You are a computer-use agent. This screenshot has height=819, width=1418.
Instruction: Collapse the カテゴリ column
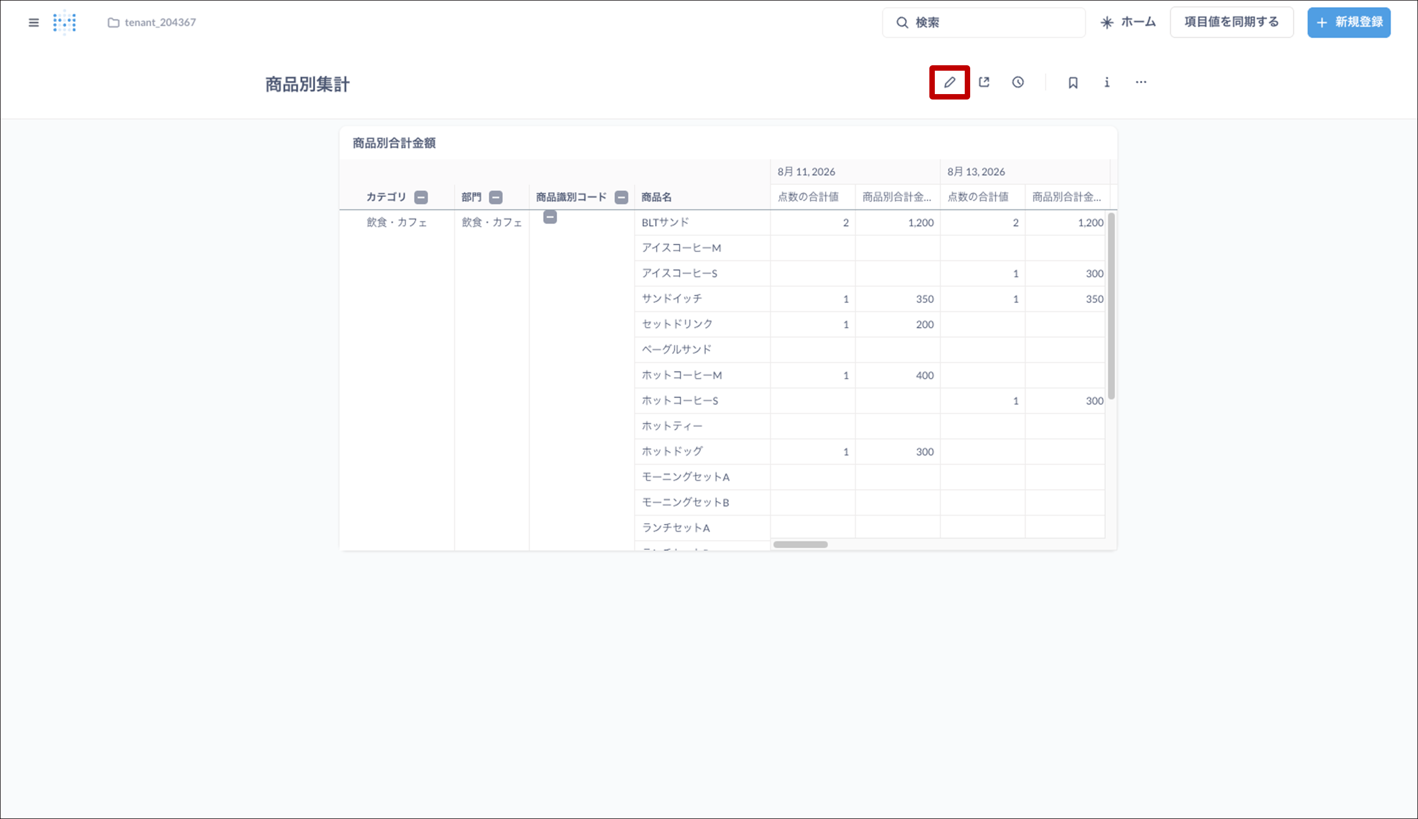[421, 197]
